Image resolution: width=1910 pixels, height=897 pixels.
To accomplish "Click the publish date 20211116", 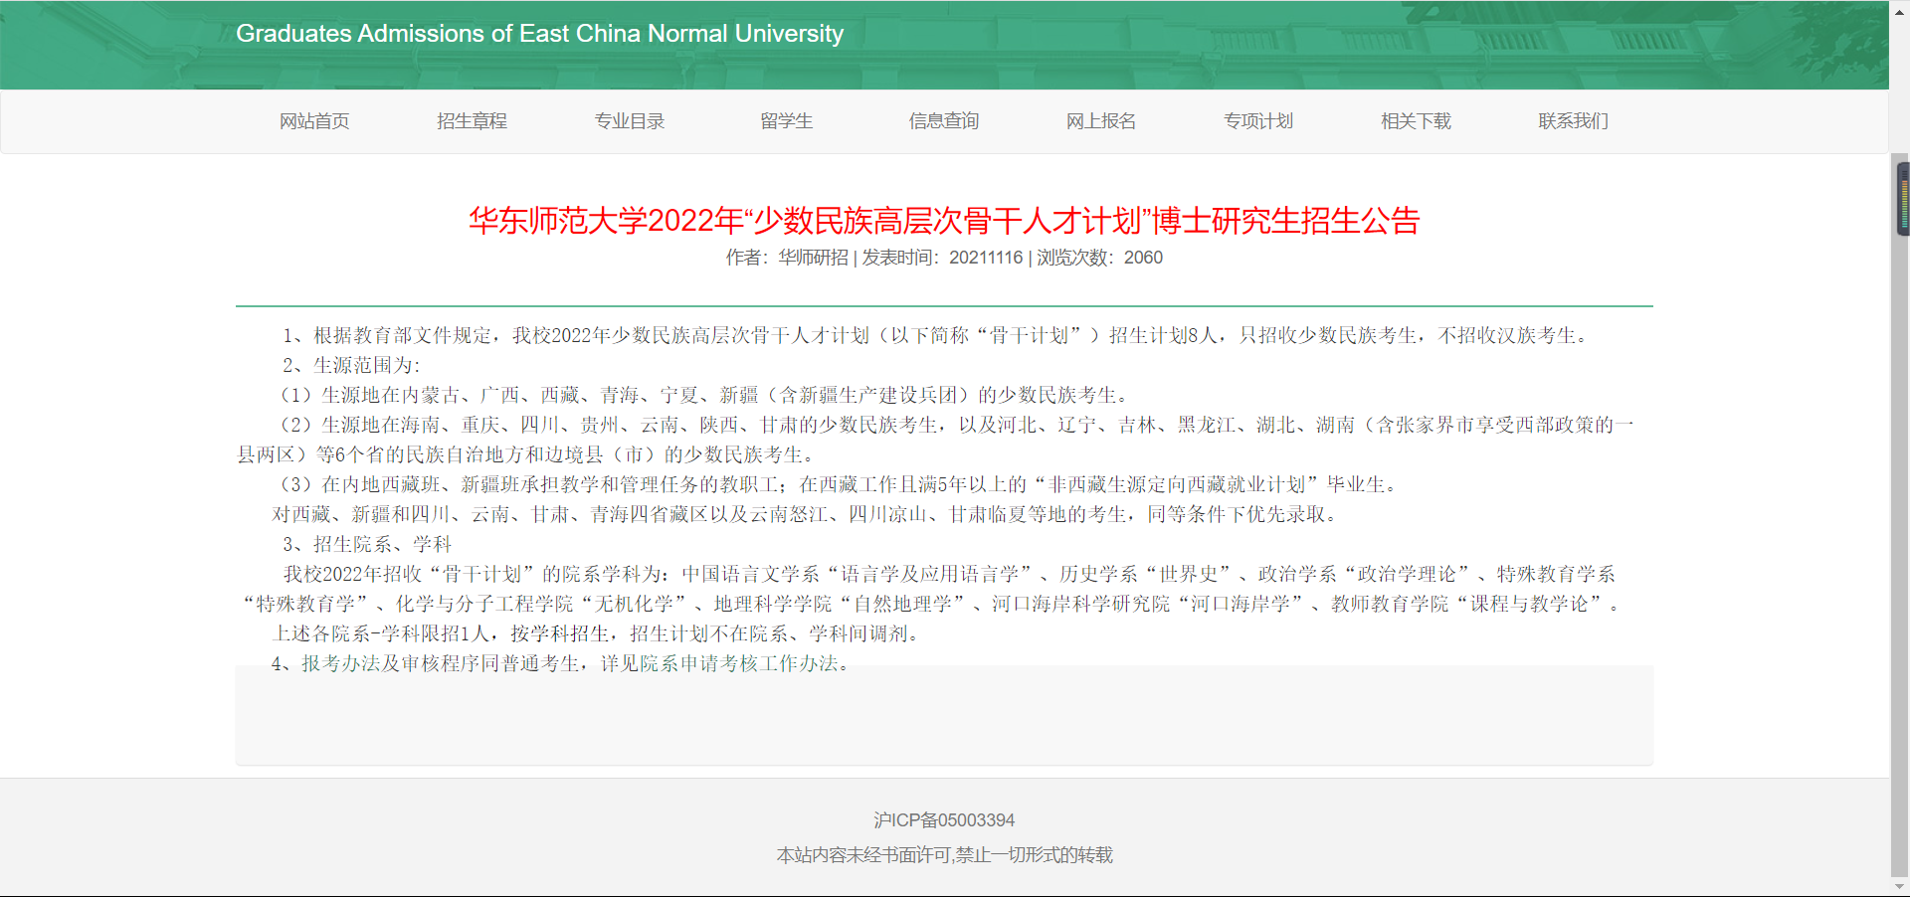I will [x=986, y=258].
